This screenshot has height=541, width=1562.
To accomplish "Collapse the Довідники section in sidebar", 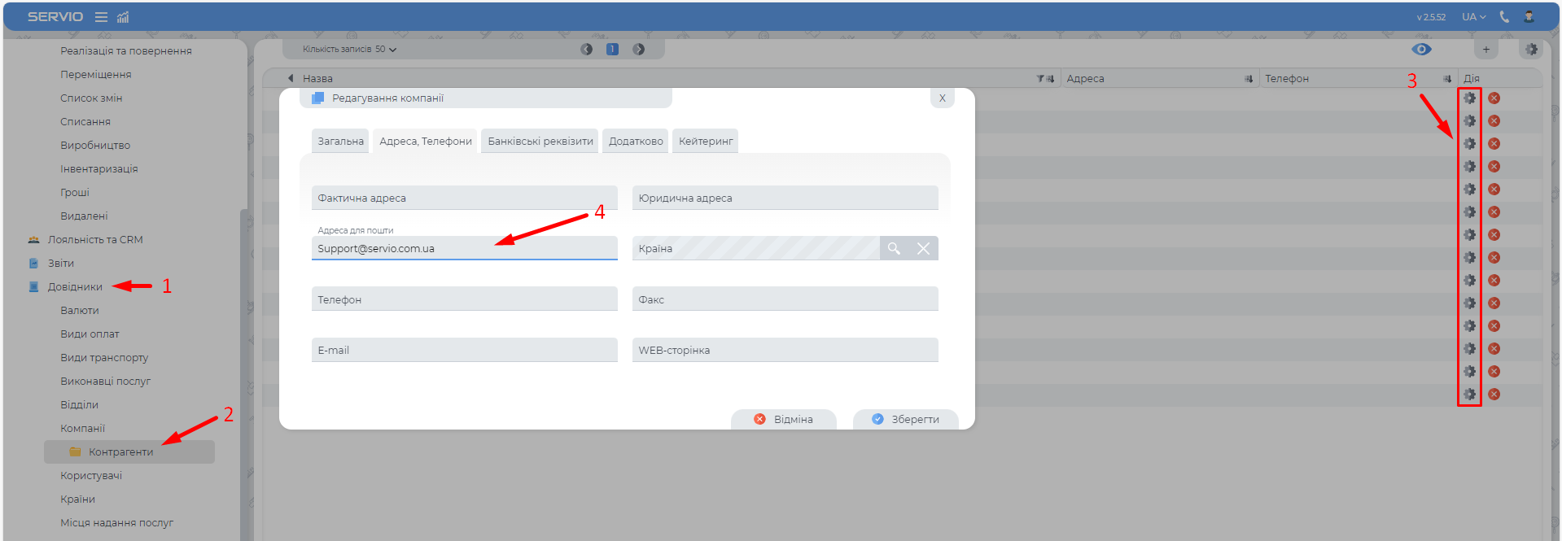I will pos(75,287).
